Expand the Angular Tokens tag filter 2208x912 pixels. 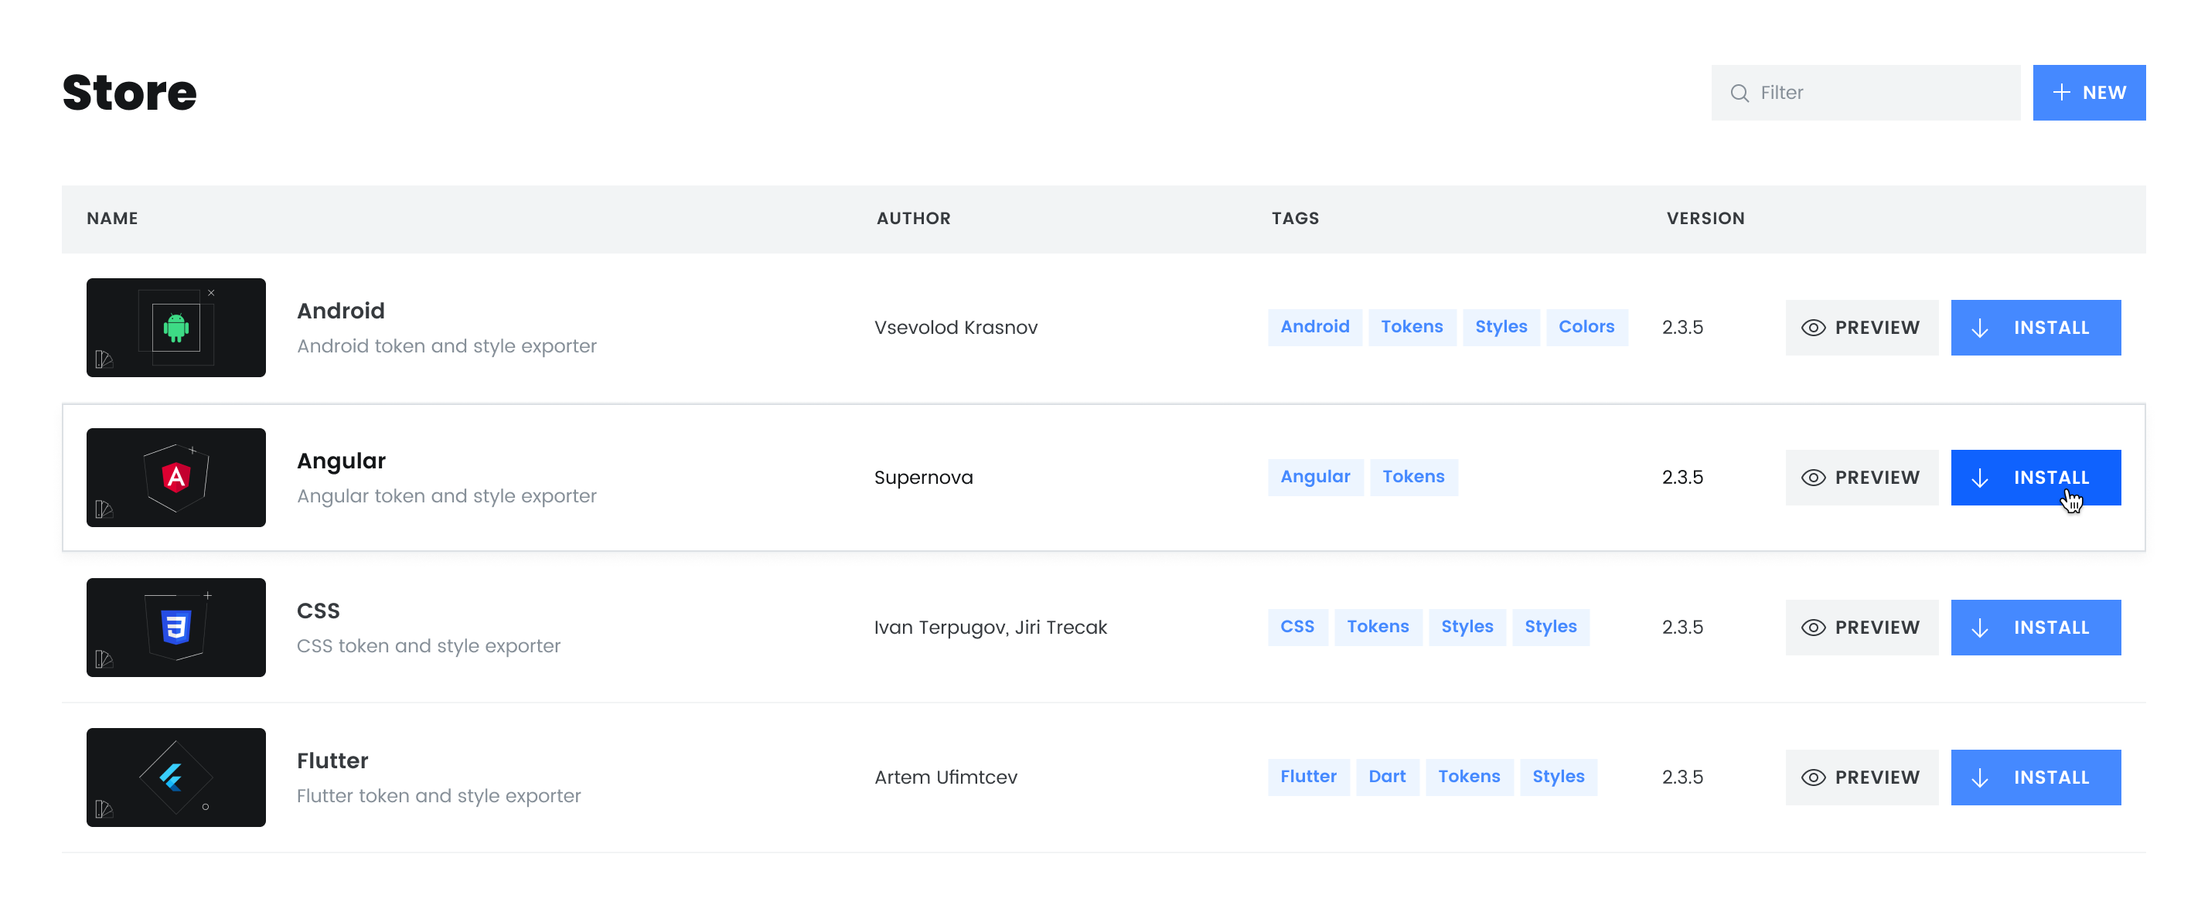coord(1414,477)
